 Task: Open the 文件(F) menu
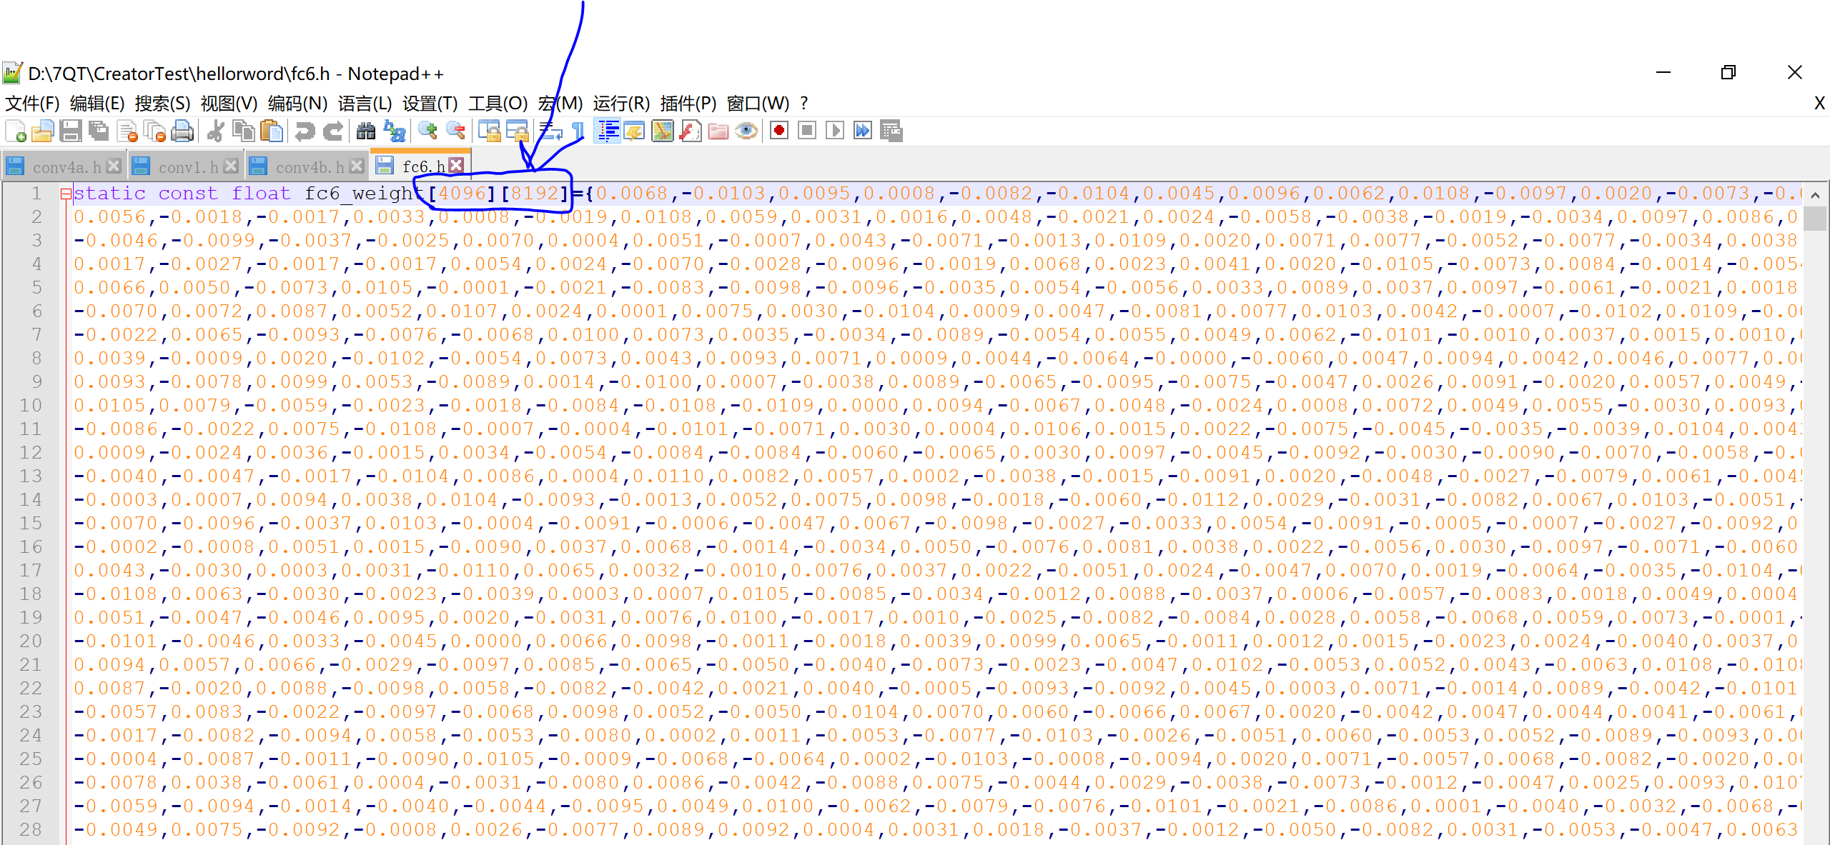tap(32, 104)
